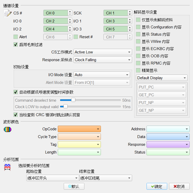Uncheck 启用毛刺过滤 glitch filter
Screen dimensions: 193x193
(16, 45)
